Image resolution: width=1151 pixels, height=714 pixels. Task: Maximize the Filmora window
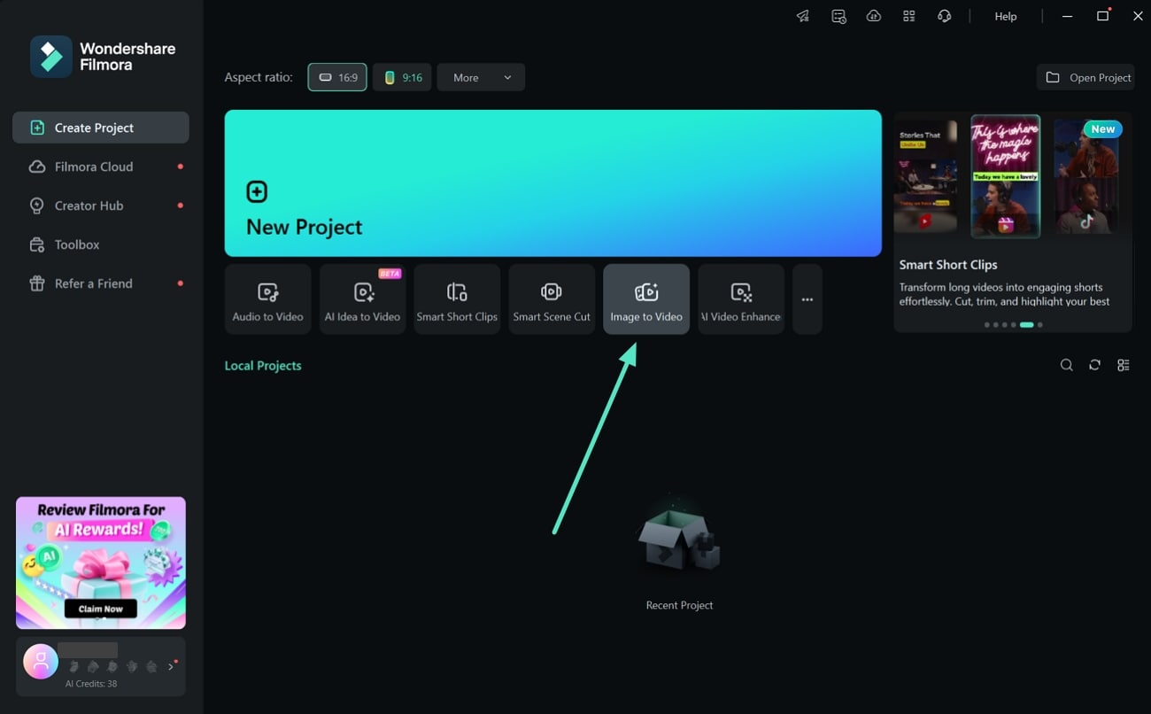pos(1102,16)
